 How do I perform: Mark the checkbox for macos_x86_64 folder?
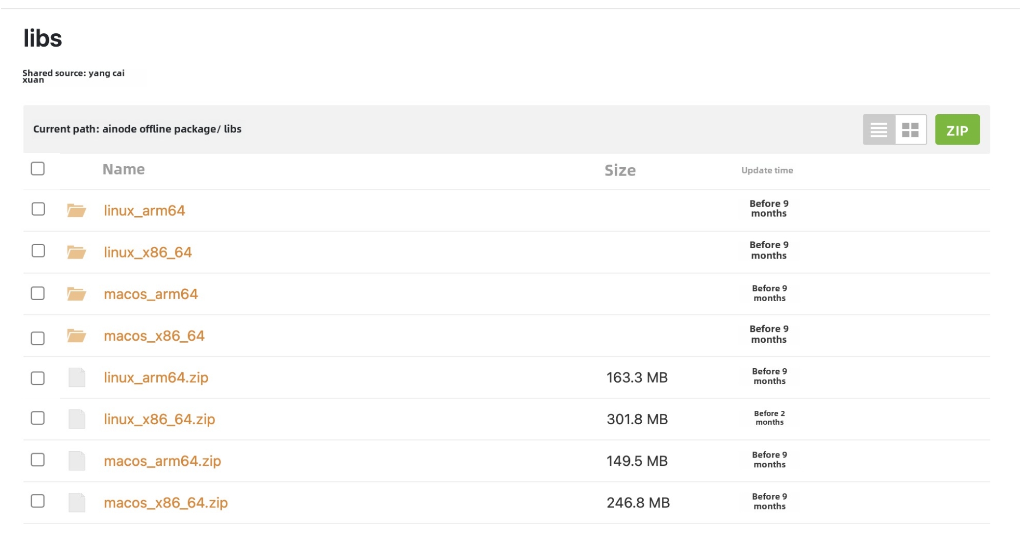[x=37, y=339]
